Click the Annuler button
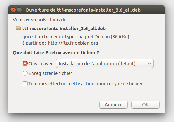174x122 pixels. coord(113,104)
